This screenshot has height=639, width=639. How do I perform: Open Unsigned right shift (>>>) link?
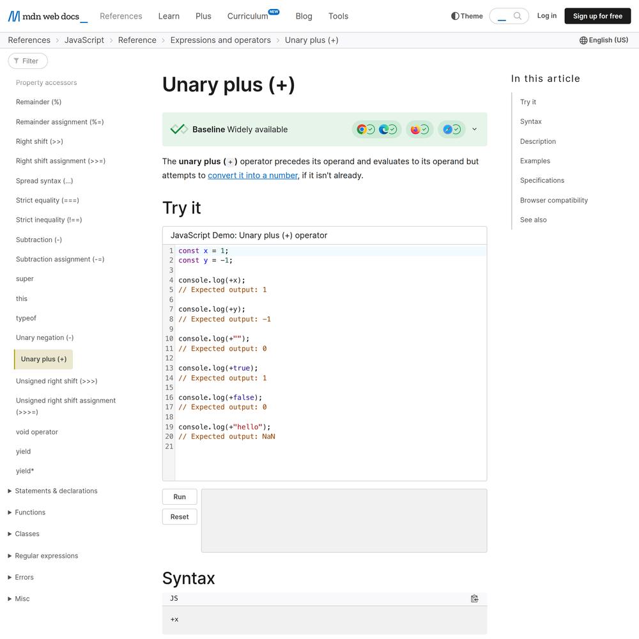pyautogui.click(x=57, y=381)
